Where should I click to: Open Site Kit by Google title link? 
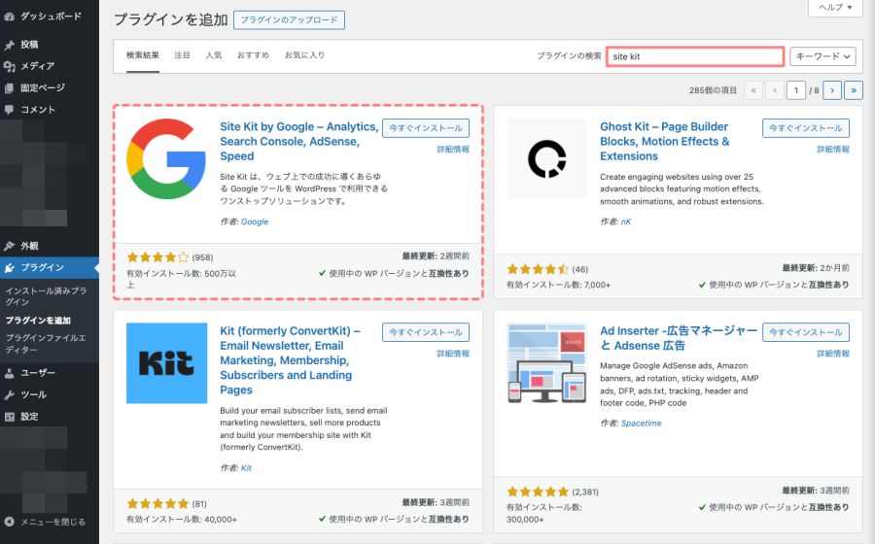click(299, 142)
